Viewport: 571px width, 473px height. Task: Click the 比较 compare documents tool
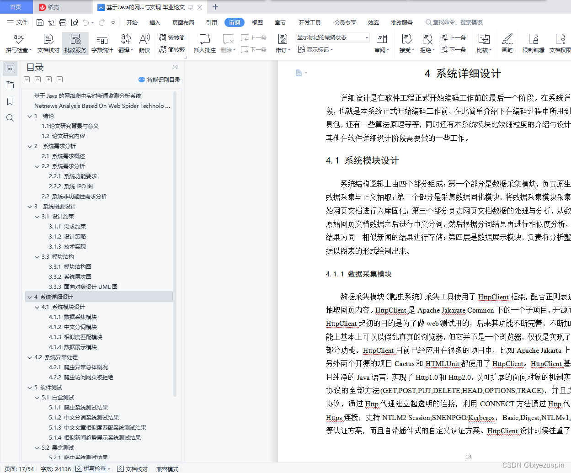pos(484,43)
